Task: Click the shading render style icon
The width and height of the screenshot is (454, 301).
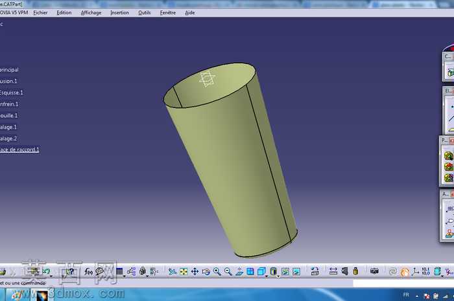Action: point(273,271)
